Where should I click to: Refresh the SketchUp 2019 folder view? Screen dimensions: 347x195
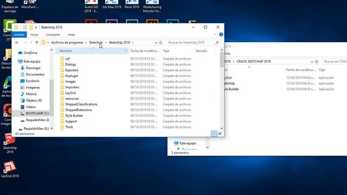pyautogui.click(x=161, y=42)
